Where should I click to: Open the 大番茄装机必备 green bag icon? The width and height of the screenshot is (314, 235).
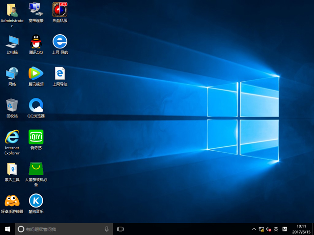36,169
